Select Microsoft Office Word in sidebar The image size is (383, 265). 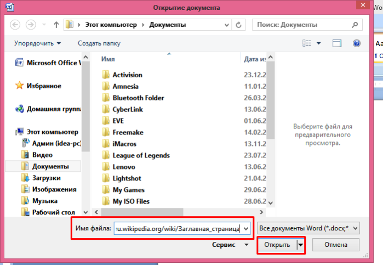tap(48, 63)
